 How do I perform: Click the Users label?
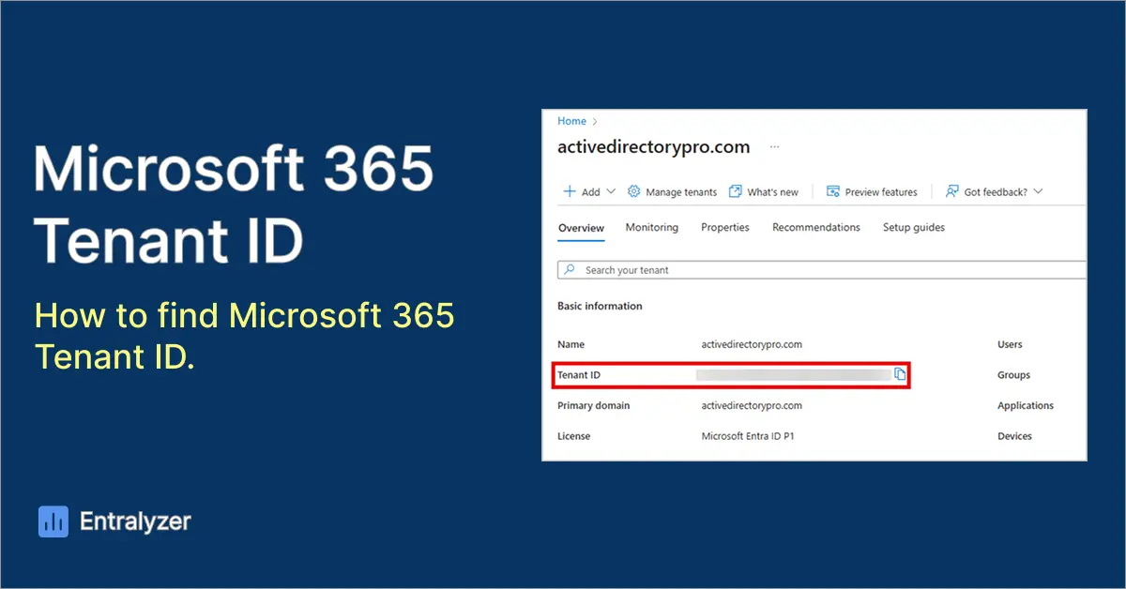(x=1010, y=344)
